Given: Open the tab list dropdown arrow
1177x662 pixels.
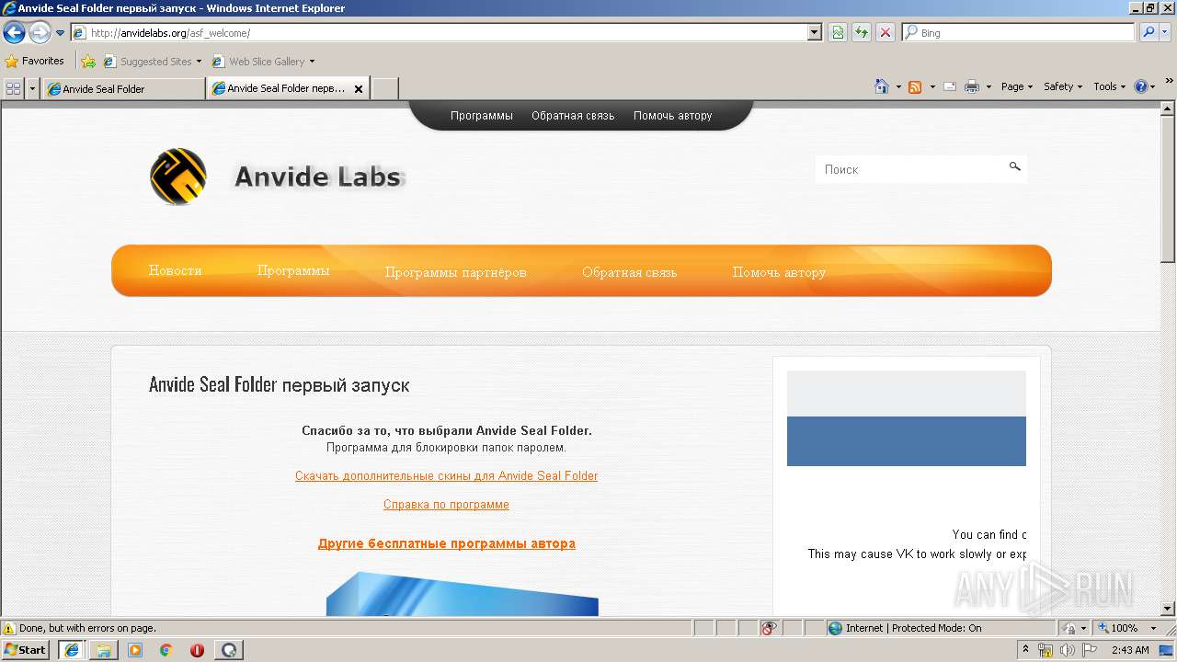Looking at the screenshot, I should [x=33, y=88].
